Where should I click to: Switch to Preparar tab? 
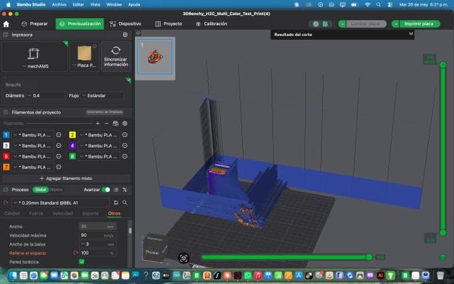coord(35,24)
